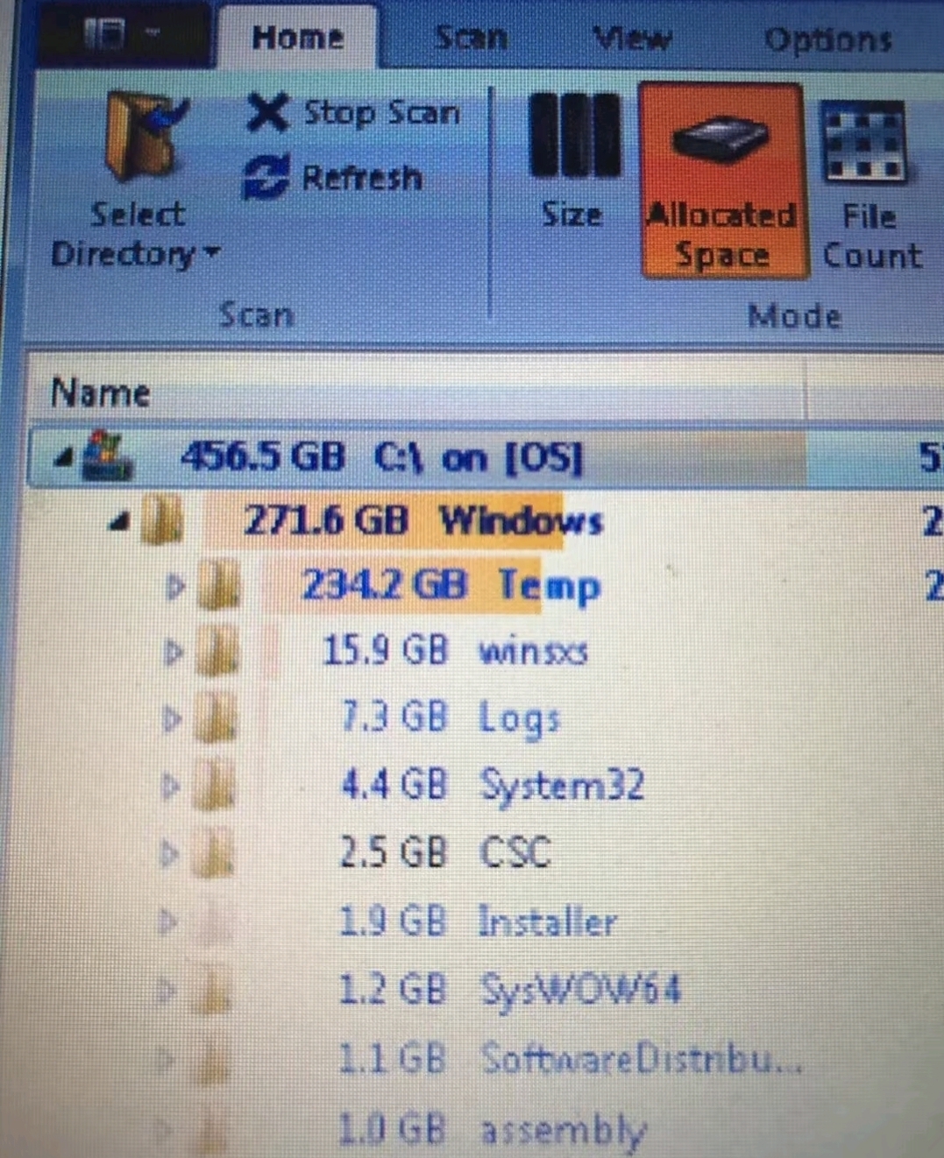This screenshot has width=944, height=1158.
Task: Click the Temp folder icon
Action: (217, 585)
